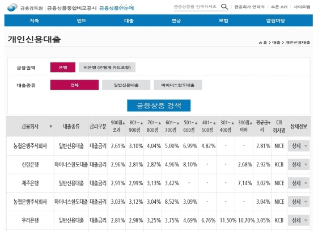Open the 알림마당 menu
318x234 pixels.
click(275, 20)
